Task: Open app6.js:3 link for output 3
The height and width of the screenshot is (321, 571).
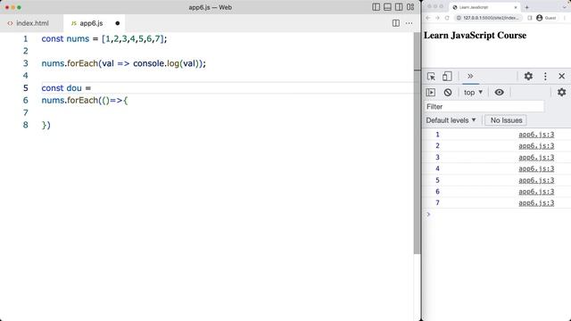Action: [536, 158]
